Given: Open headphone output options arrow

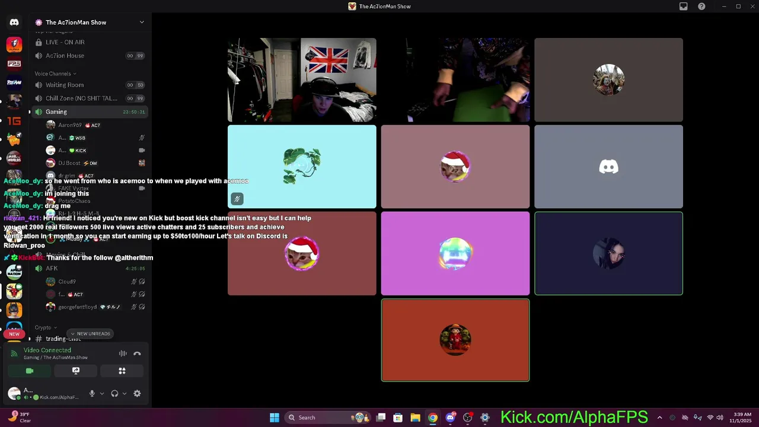Looking at the screenshot, I should tap(124, 393).
